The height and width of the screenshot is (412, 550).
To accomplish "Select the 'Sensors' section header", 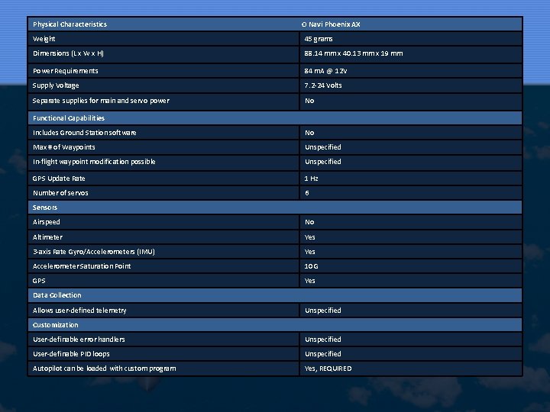I will click(44, 208).
